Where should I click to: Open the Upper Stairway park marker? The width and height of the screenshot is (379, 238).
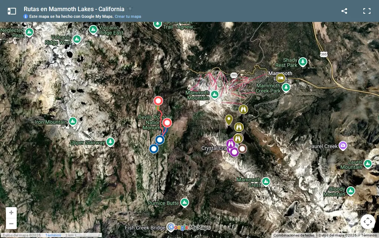point(110,142)
